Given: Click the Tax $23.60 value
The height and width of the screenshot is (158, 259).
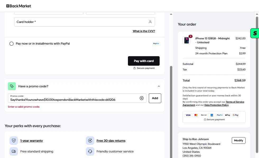Looking at the screenshot, I should pos(241,70).
